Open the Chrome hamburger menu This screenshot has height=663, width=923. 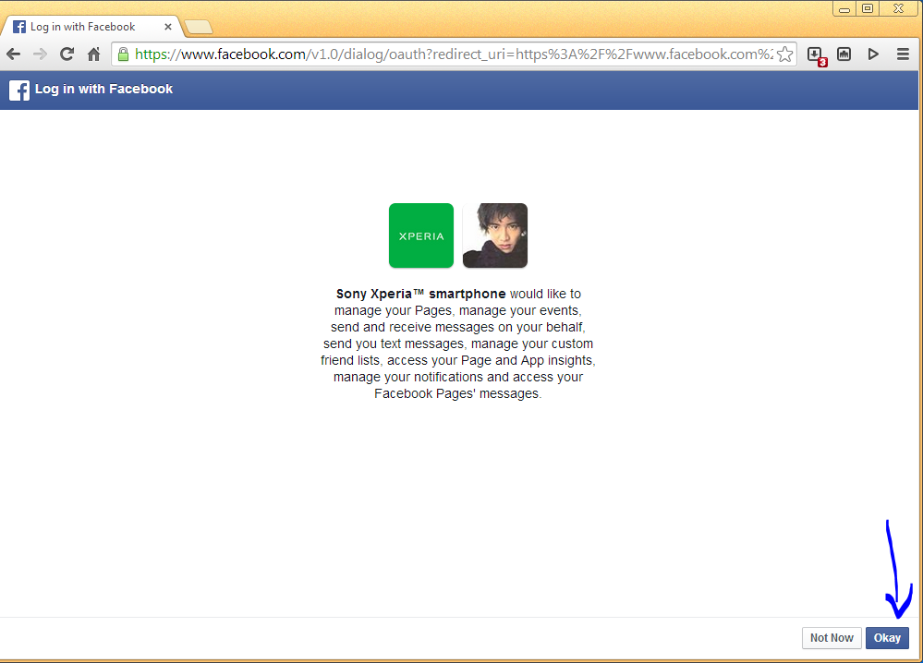[903, 54]
